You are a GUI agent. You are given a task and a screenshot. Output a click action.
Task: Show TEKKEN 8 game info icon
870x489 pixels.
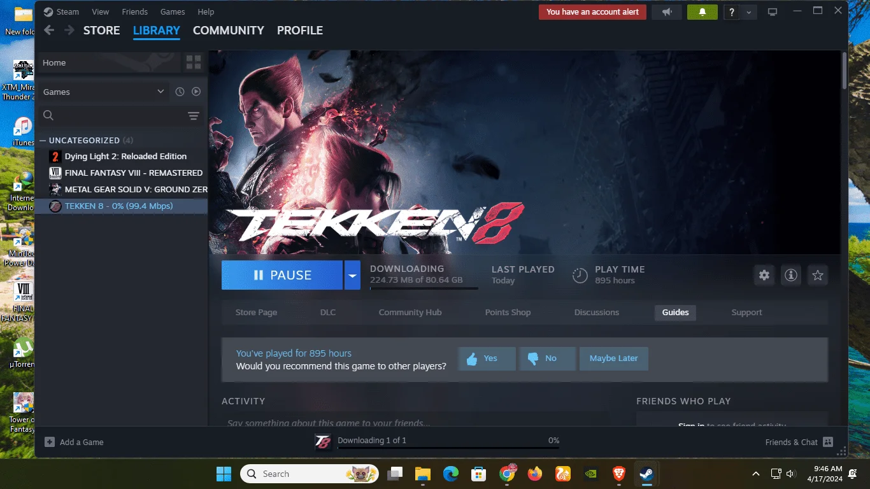[791, 275]
